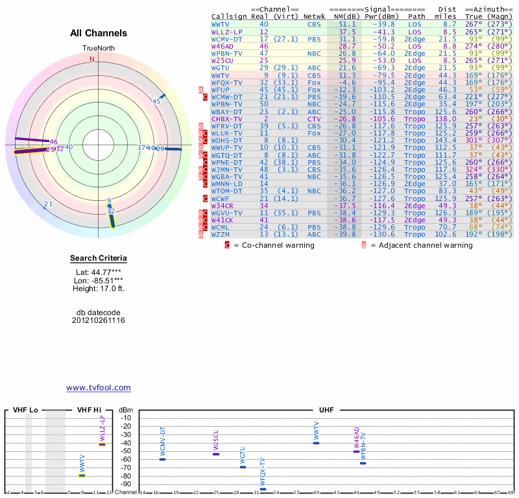Open the www.tvfool.com link
This screenshot has width=519, height=498.
pos(99,388)
